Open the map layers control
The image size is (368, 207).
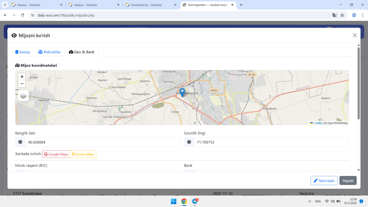click(23, 96)
